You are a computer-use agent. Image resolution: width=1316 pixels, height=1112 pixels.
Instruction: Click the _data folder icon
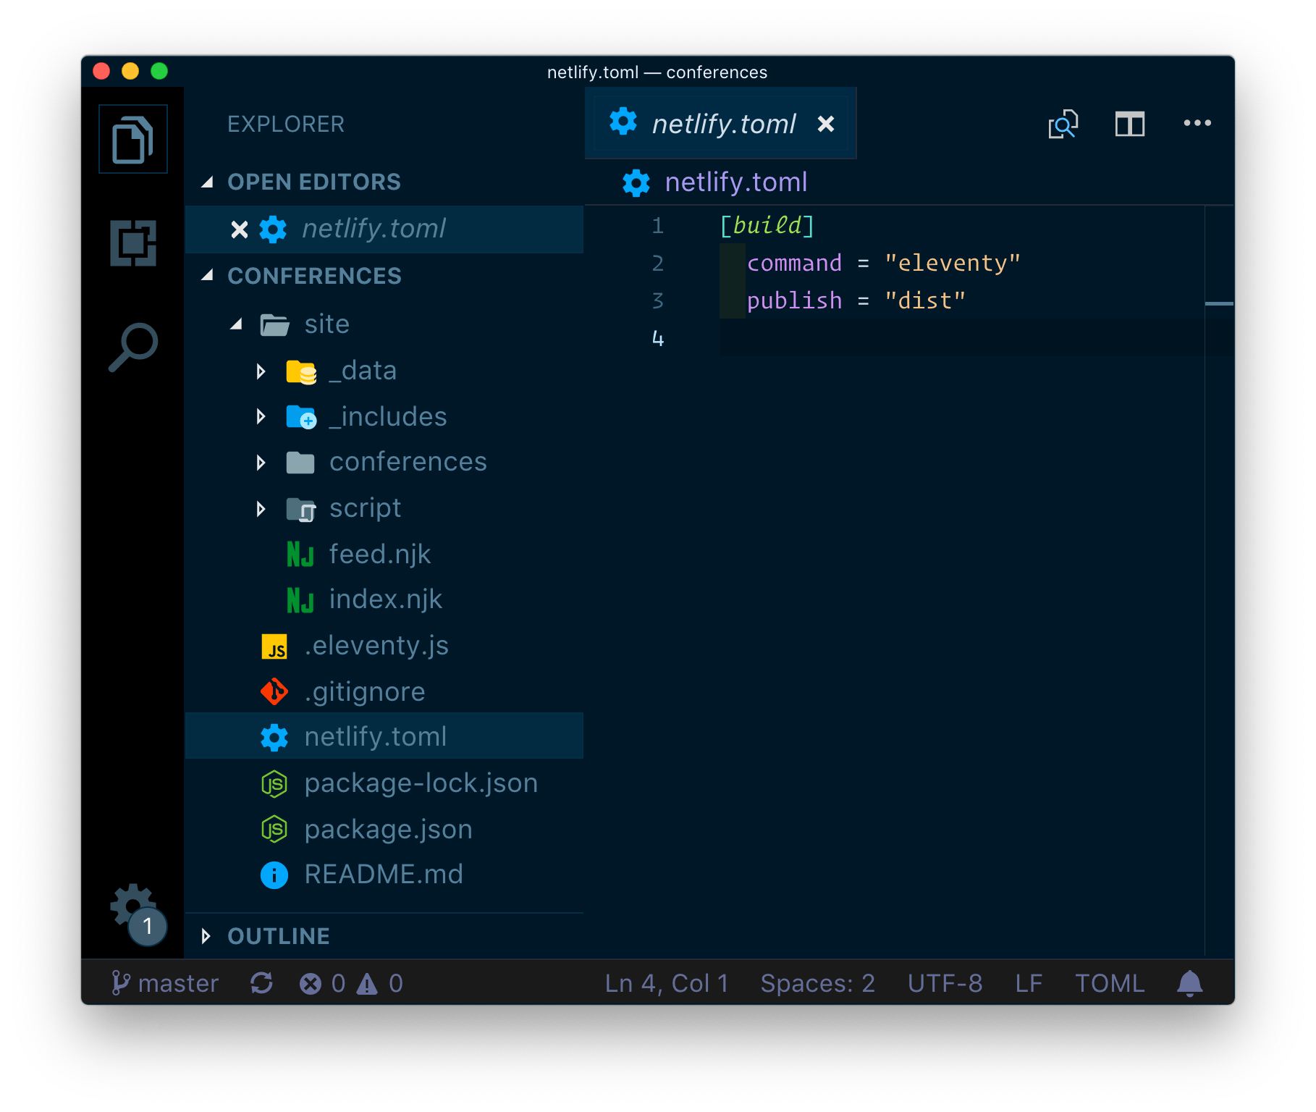pos(301,371)
